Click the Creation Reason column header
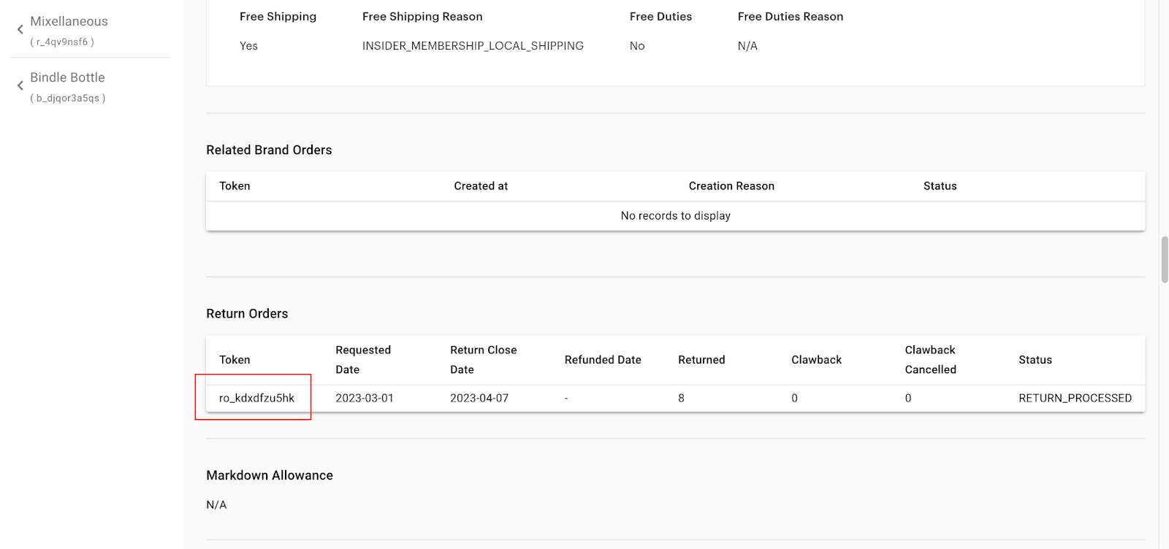 pyautogui.click(x=731, y=186)
